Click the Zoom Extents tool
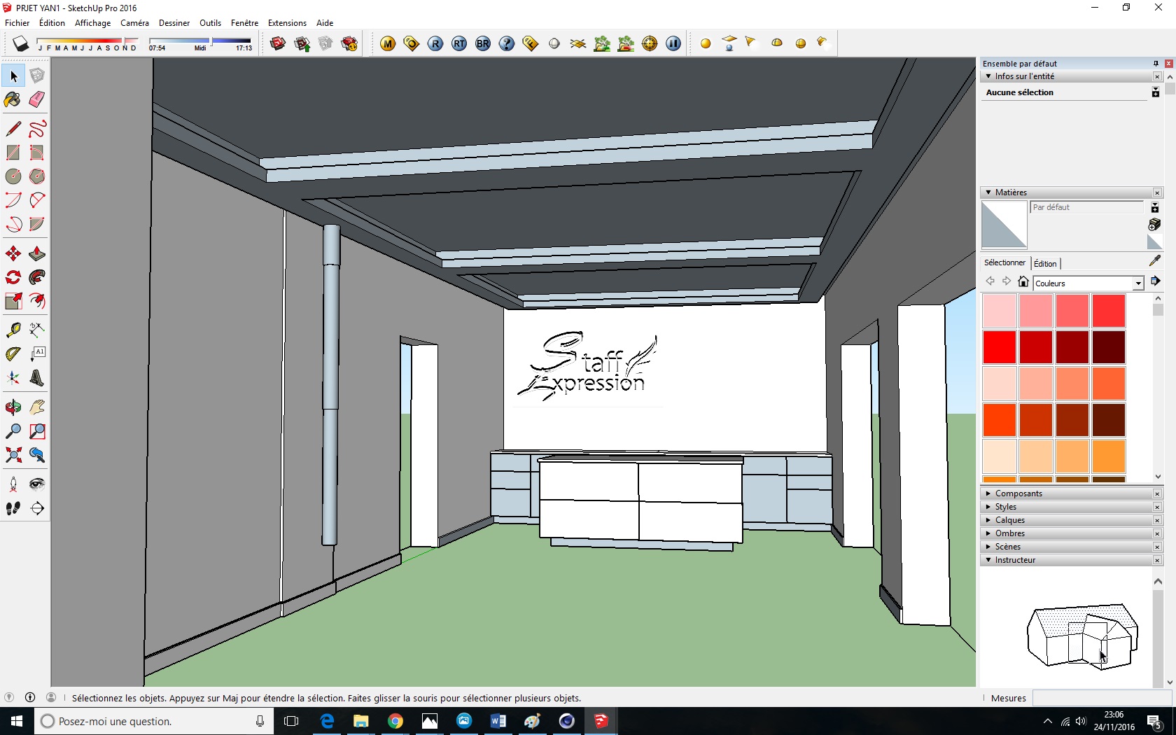1176x735 pixels. pos(13,455)
